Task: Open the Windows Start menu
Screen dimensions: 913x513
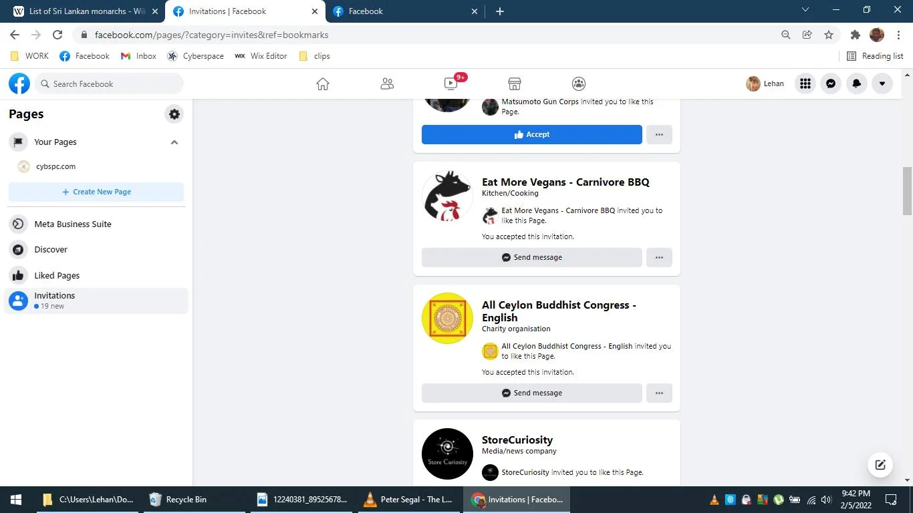Action: tap(16, 500)
